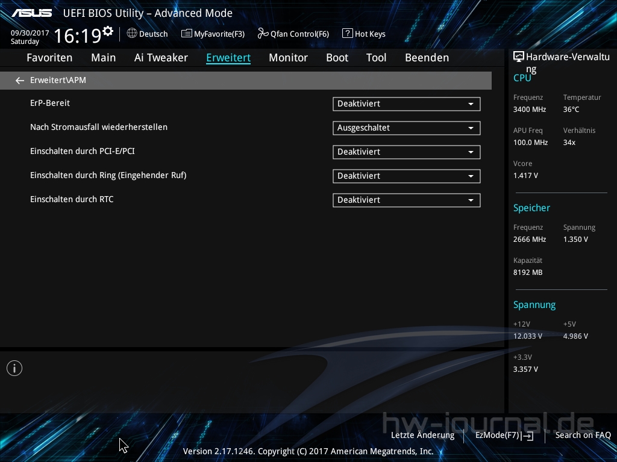Click the Verhältnis 34x value
This screenshot has width=617, height=462.
(x=569, y=143)
